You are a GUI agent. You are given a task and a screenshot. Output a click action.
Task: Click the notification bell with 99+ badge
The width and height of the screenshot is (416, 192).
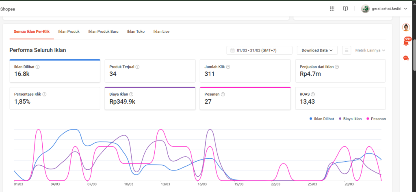click(x=406, y=42)
